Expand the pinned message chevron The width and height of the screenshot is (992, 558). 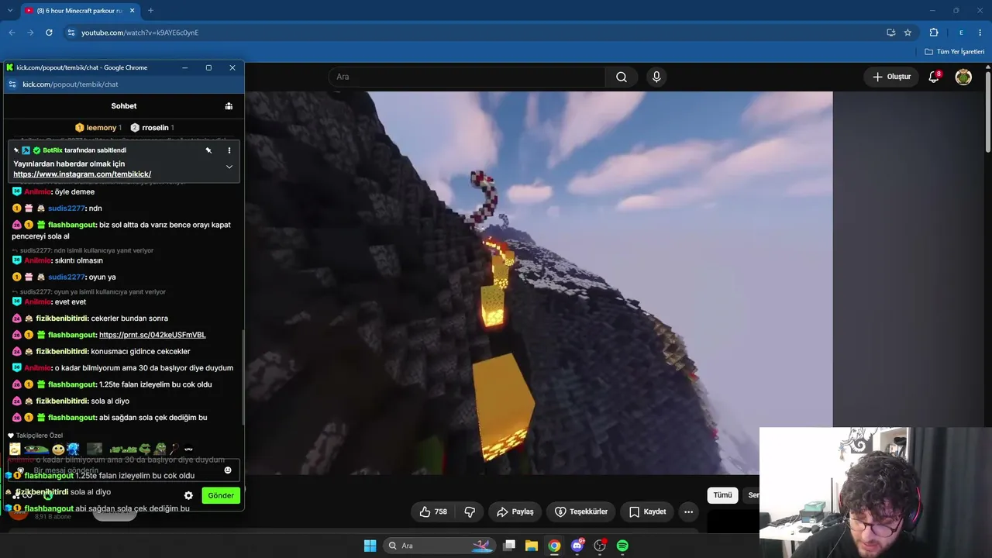pos(229,167)
